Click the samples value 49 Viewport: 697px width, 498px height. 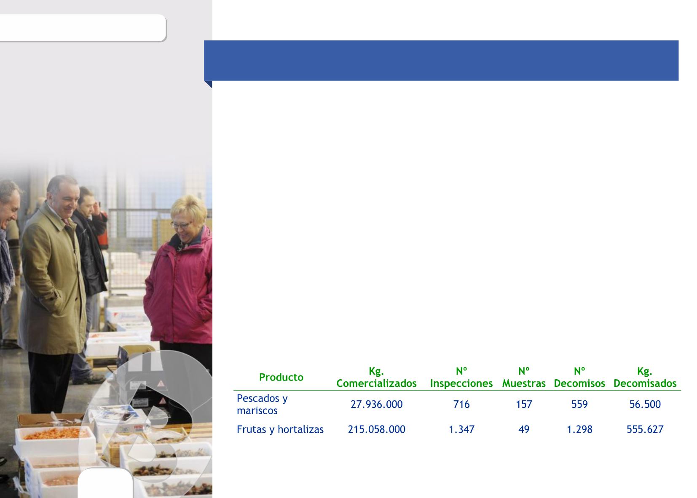pyautogui.click(x=524, y=429)
